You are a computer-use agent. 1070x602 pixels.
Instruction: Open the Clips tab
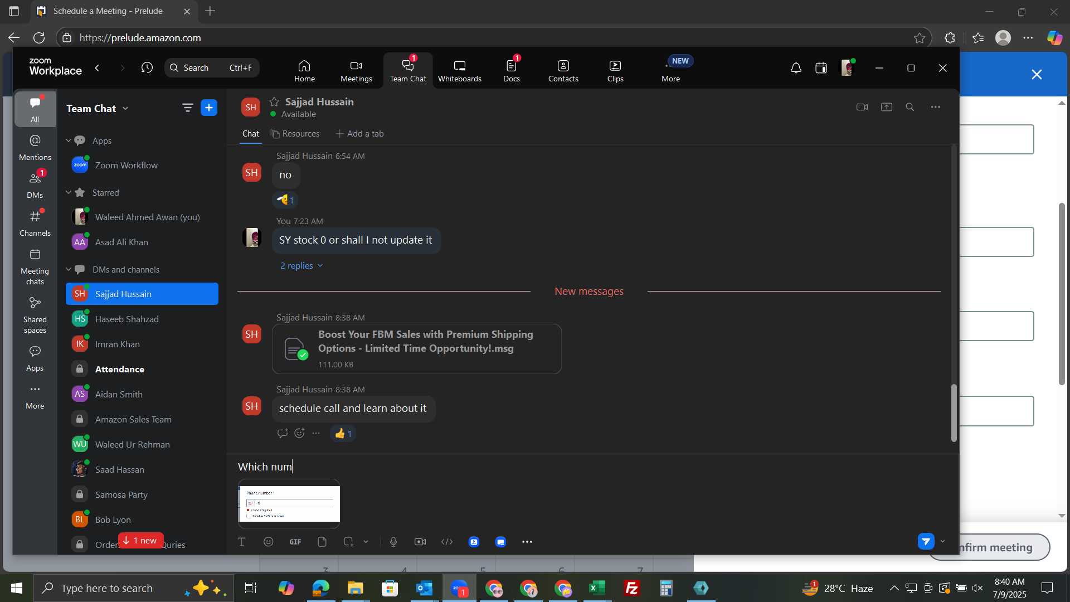[x=615, y=71]
